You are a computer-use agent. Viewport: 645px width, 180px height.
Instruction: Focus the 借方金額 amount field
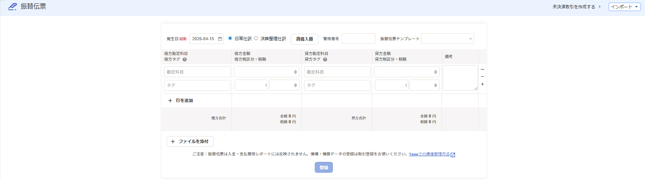point(267,72)
